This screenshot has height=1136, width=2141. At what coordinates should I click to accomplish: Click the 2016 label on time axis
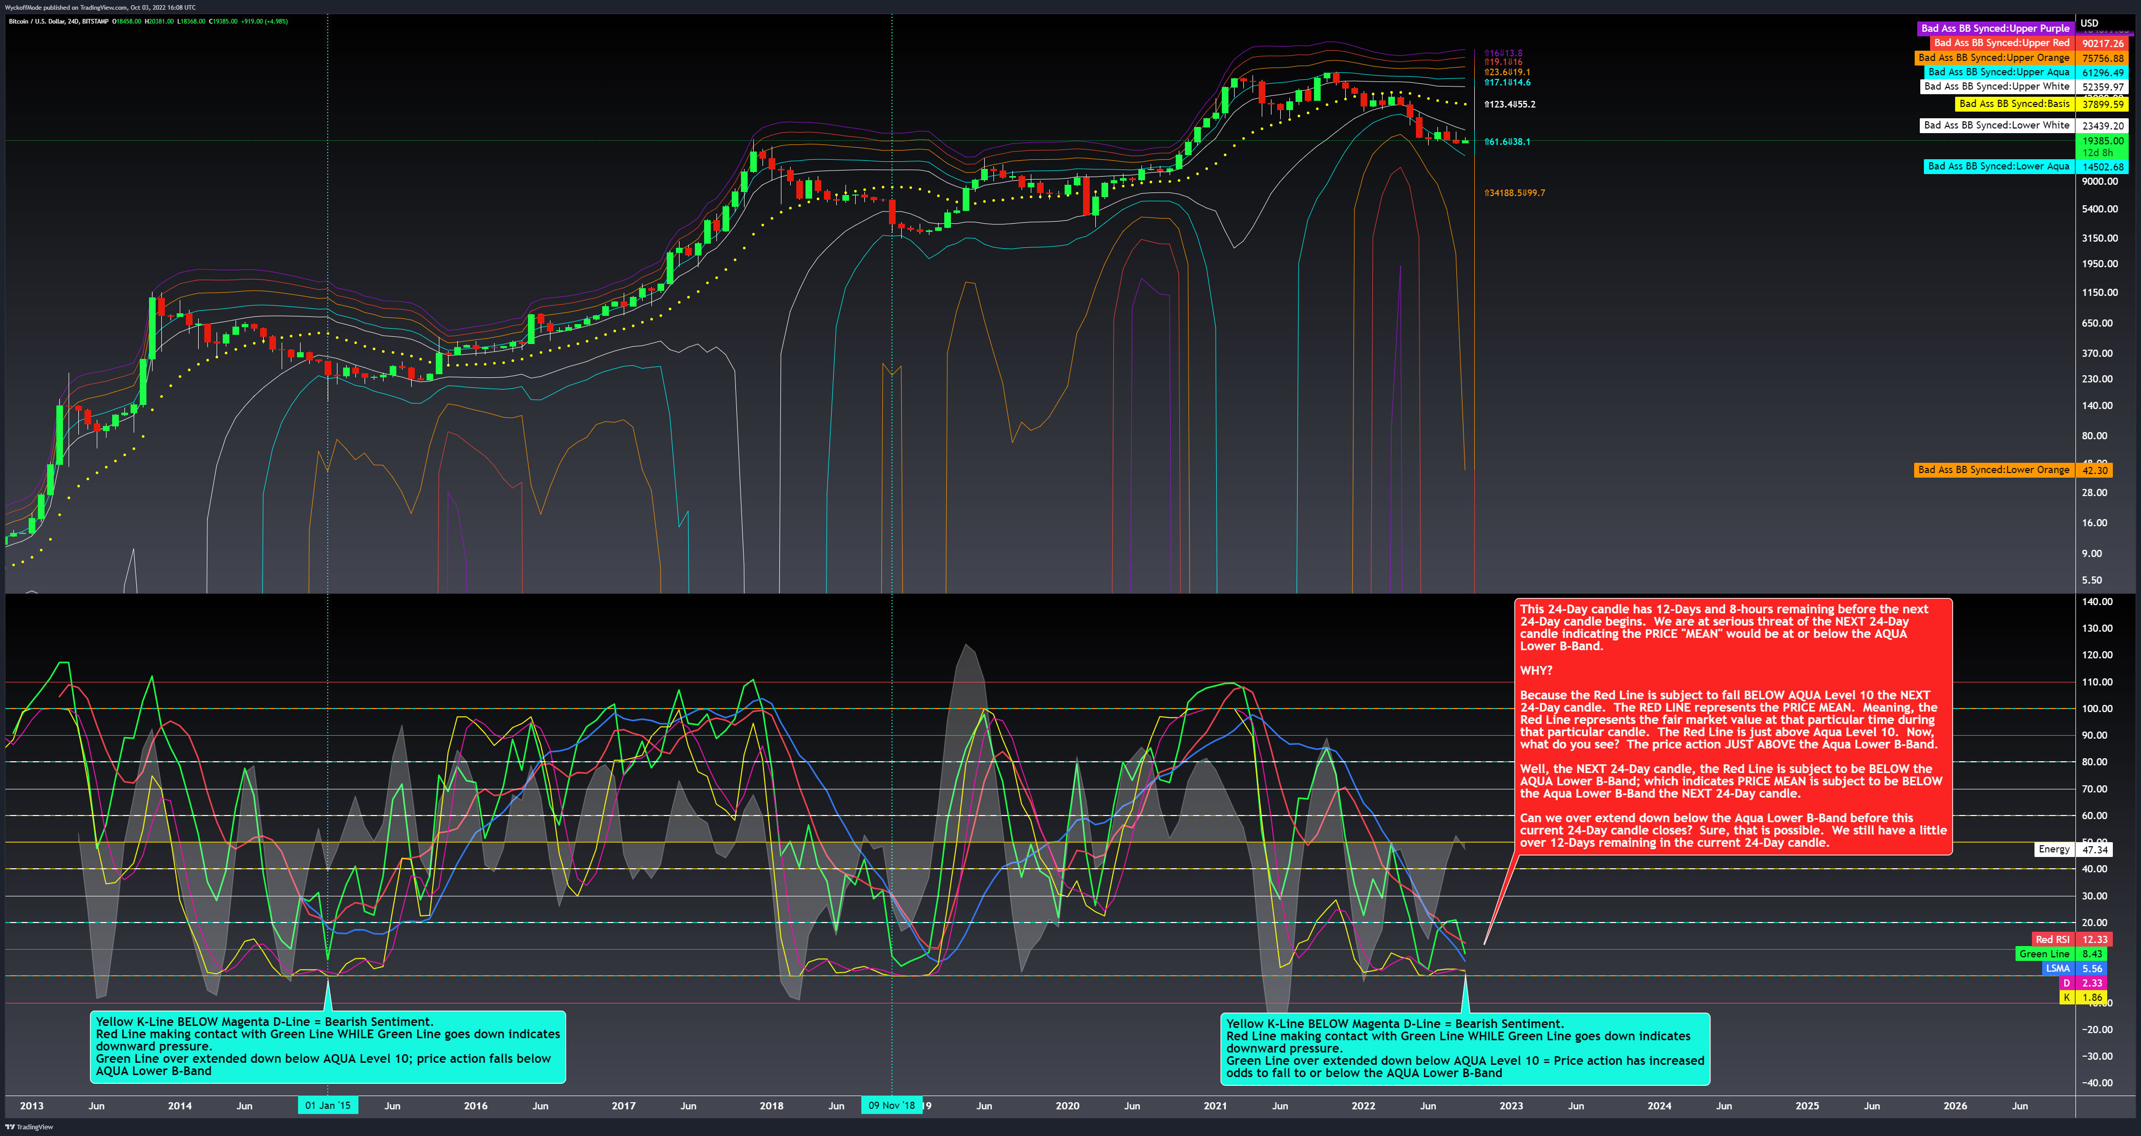click(475, 1106)
